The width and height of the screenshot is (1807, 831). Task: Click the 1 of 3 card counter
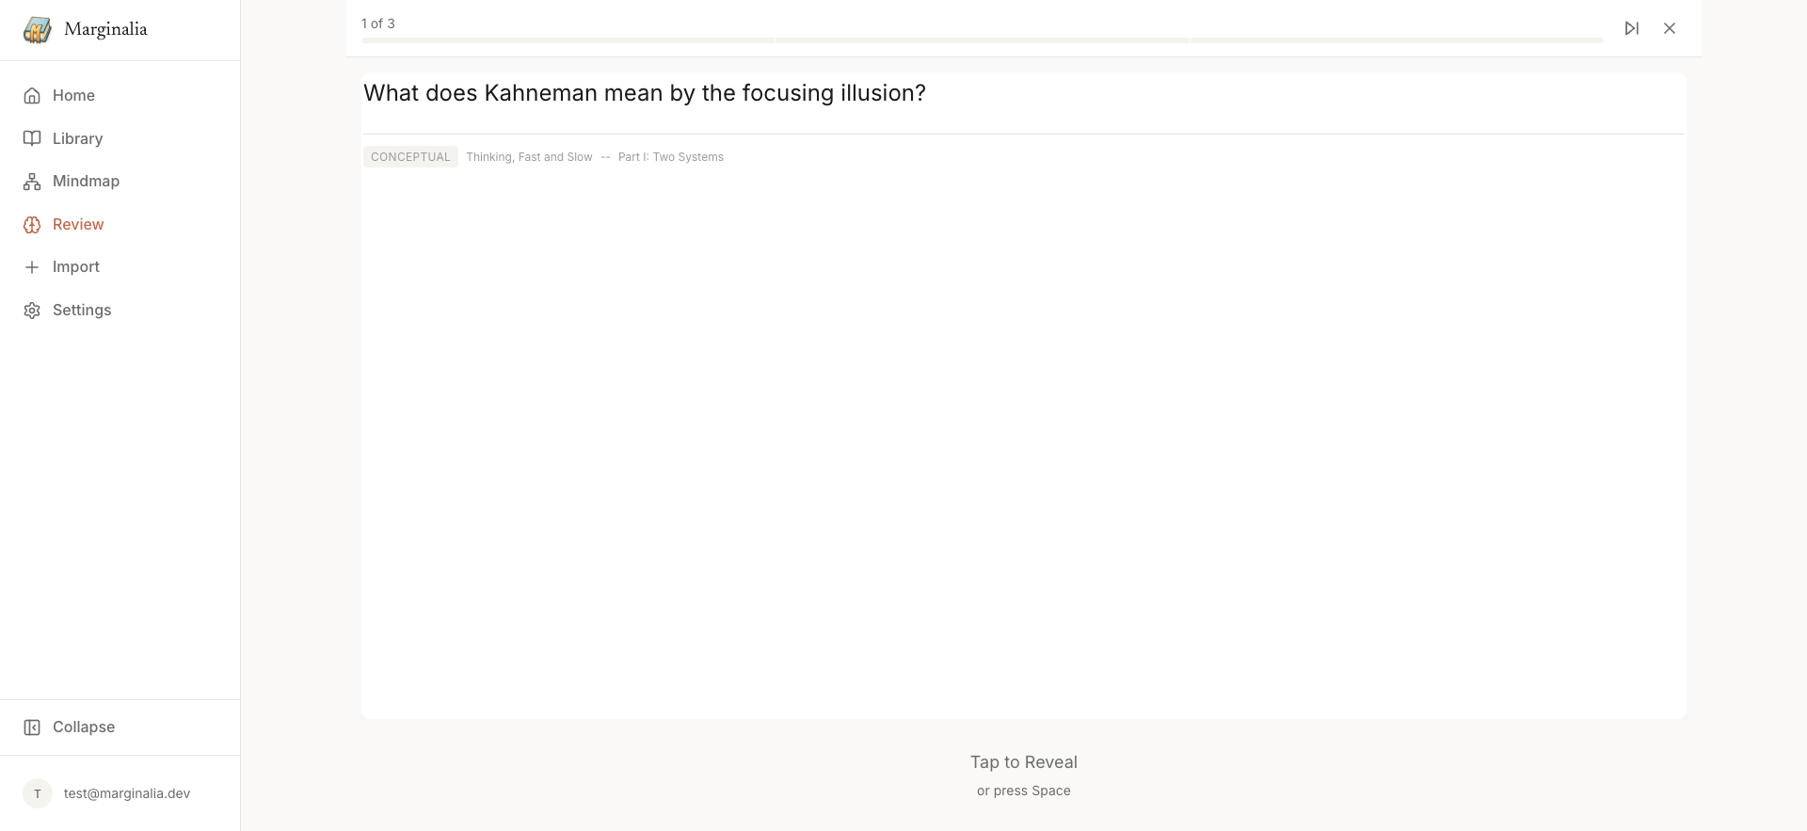[378, 24]
